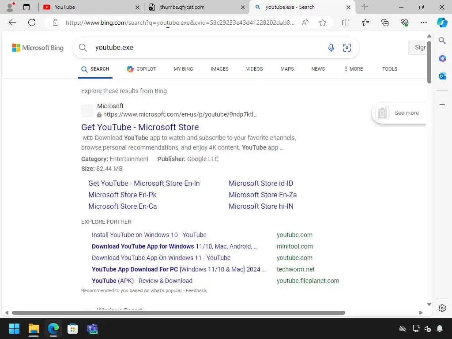Viewport: 452px width, 339px height.
Task: Open Install YouTube on Windows 10 link
Action: 149,235
